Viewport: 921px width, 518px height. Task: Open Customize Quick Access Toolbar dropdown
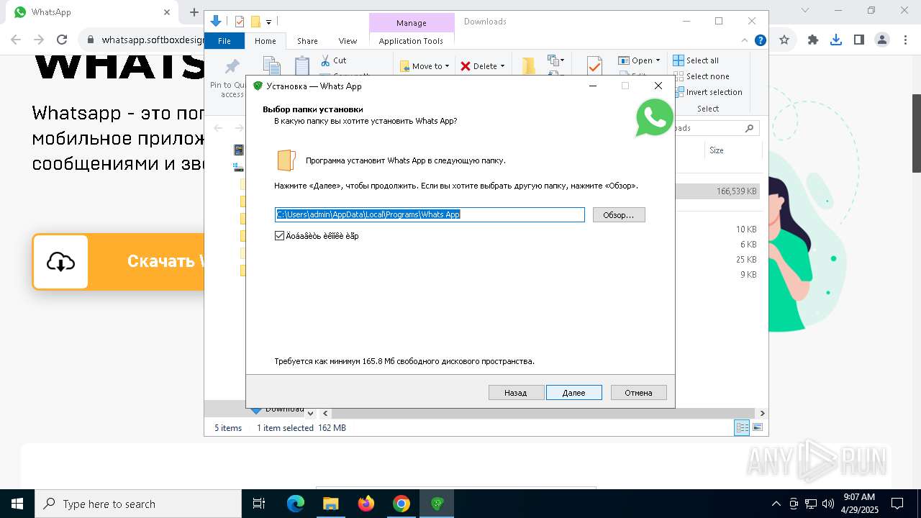[269, 22]
